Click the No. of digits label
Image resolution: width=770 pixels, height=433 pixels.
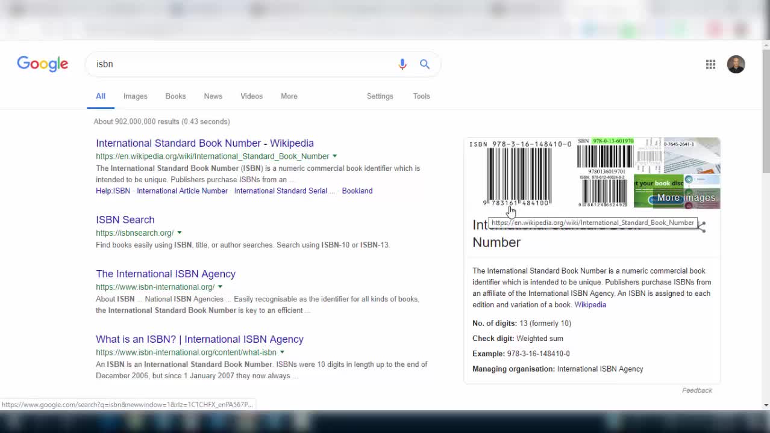495,324
